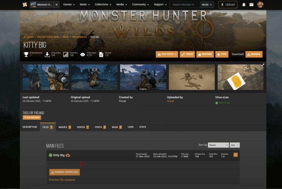This screenshot has height=189, width=282.
Task: Open the Support menu
Action: (160, 4)
